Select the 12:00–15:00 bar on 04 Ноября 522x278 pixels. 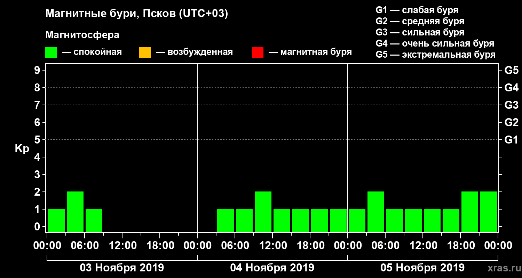282,220
